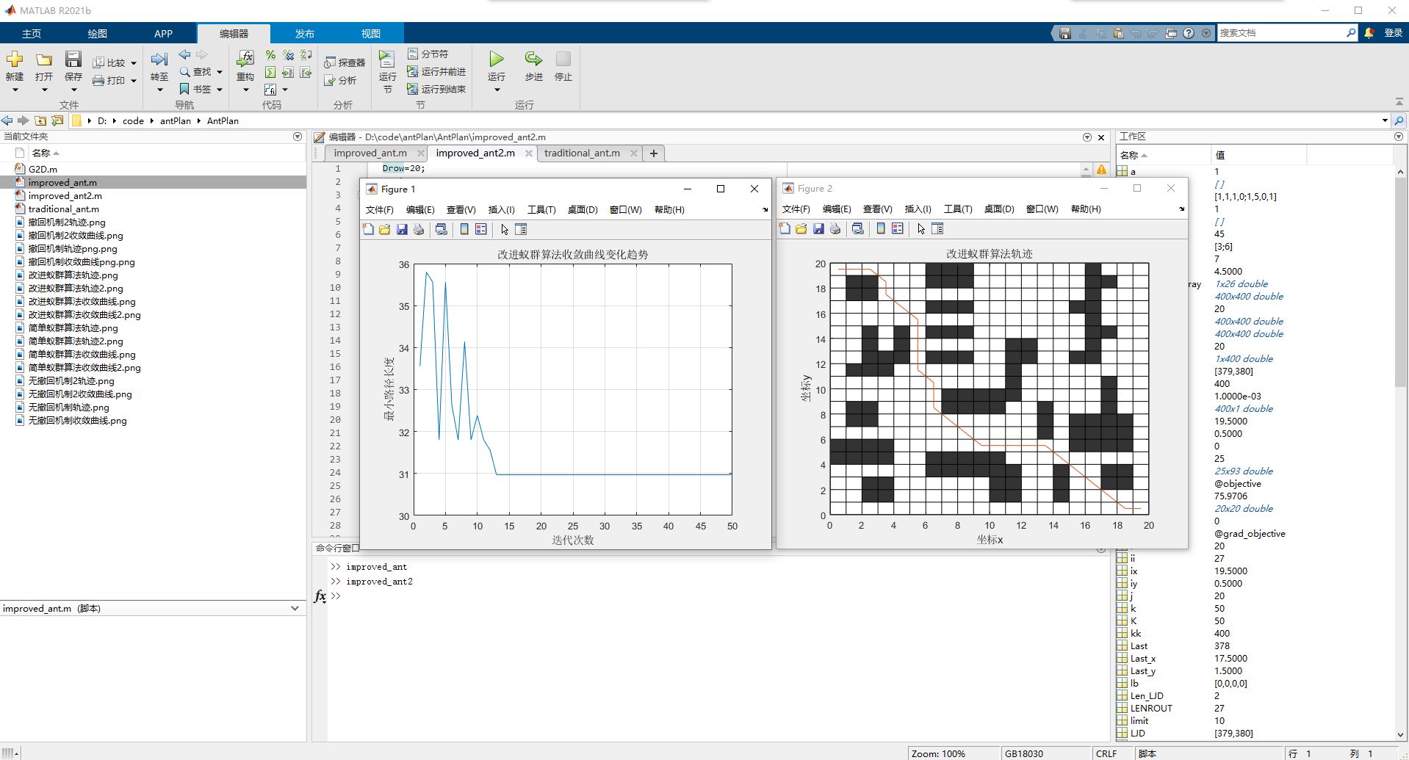Expand the improved_ant.m script details panel
This screenshot has width=1409, height=760.
(295, 608)
